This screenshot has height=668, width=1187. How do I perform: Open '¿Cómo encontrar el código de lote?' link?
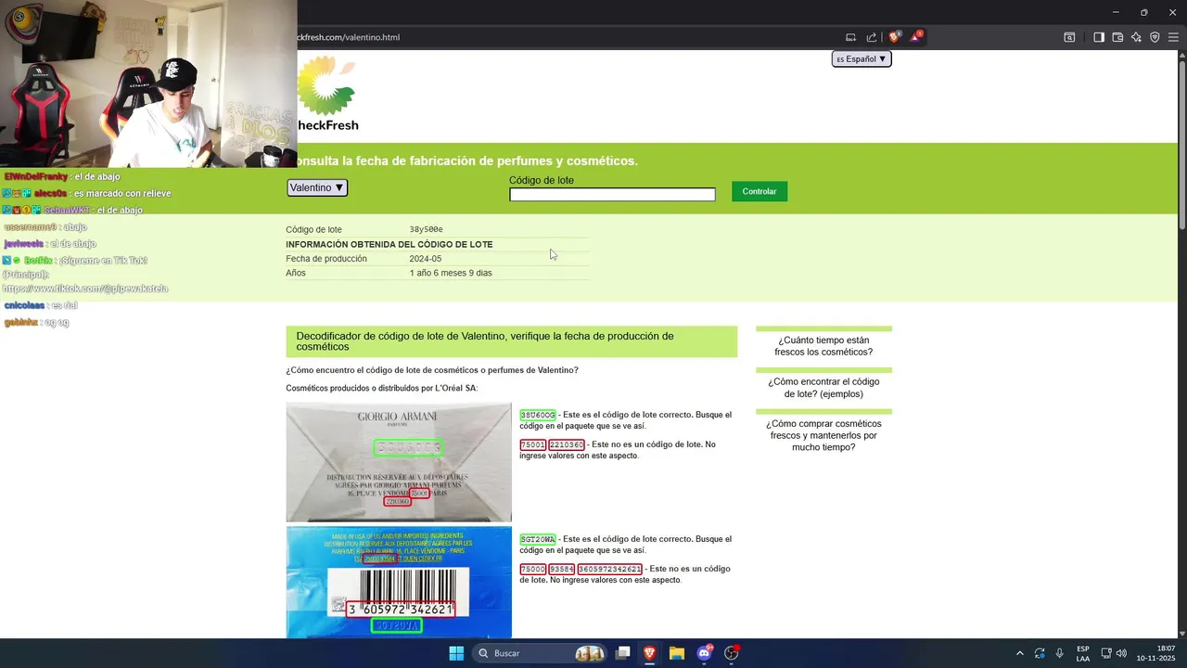pos(823,388)
